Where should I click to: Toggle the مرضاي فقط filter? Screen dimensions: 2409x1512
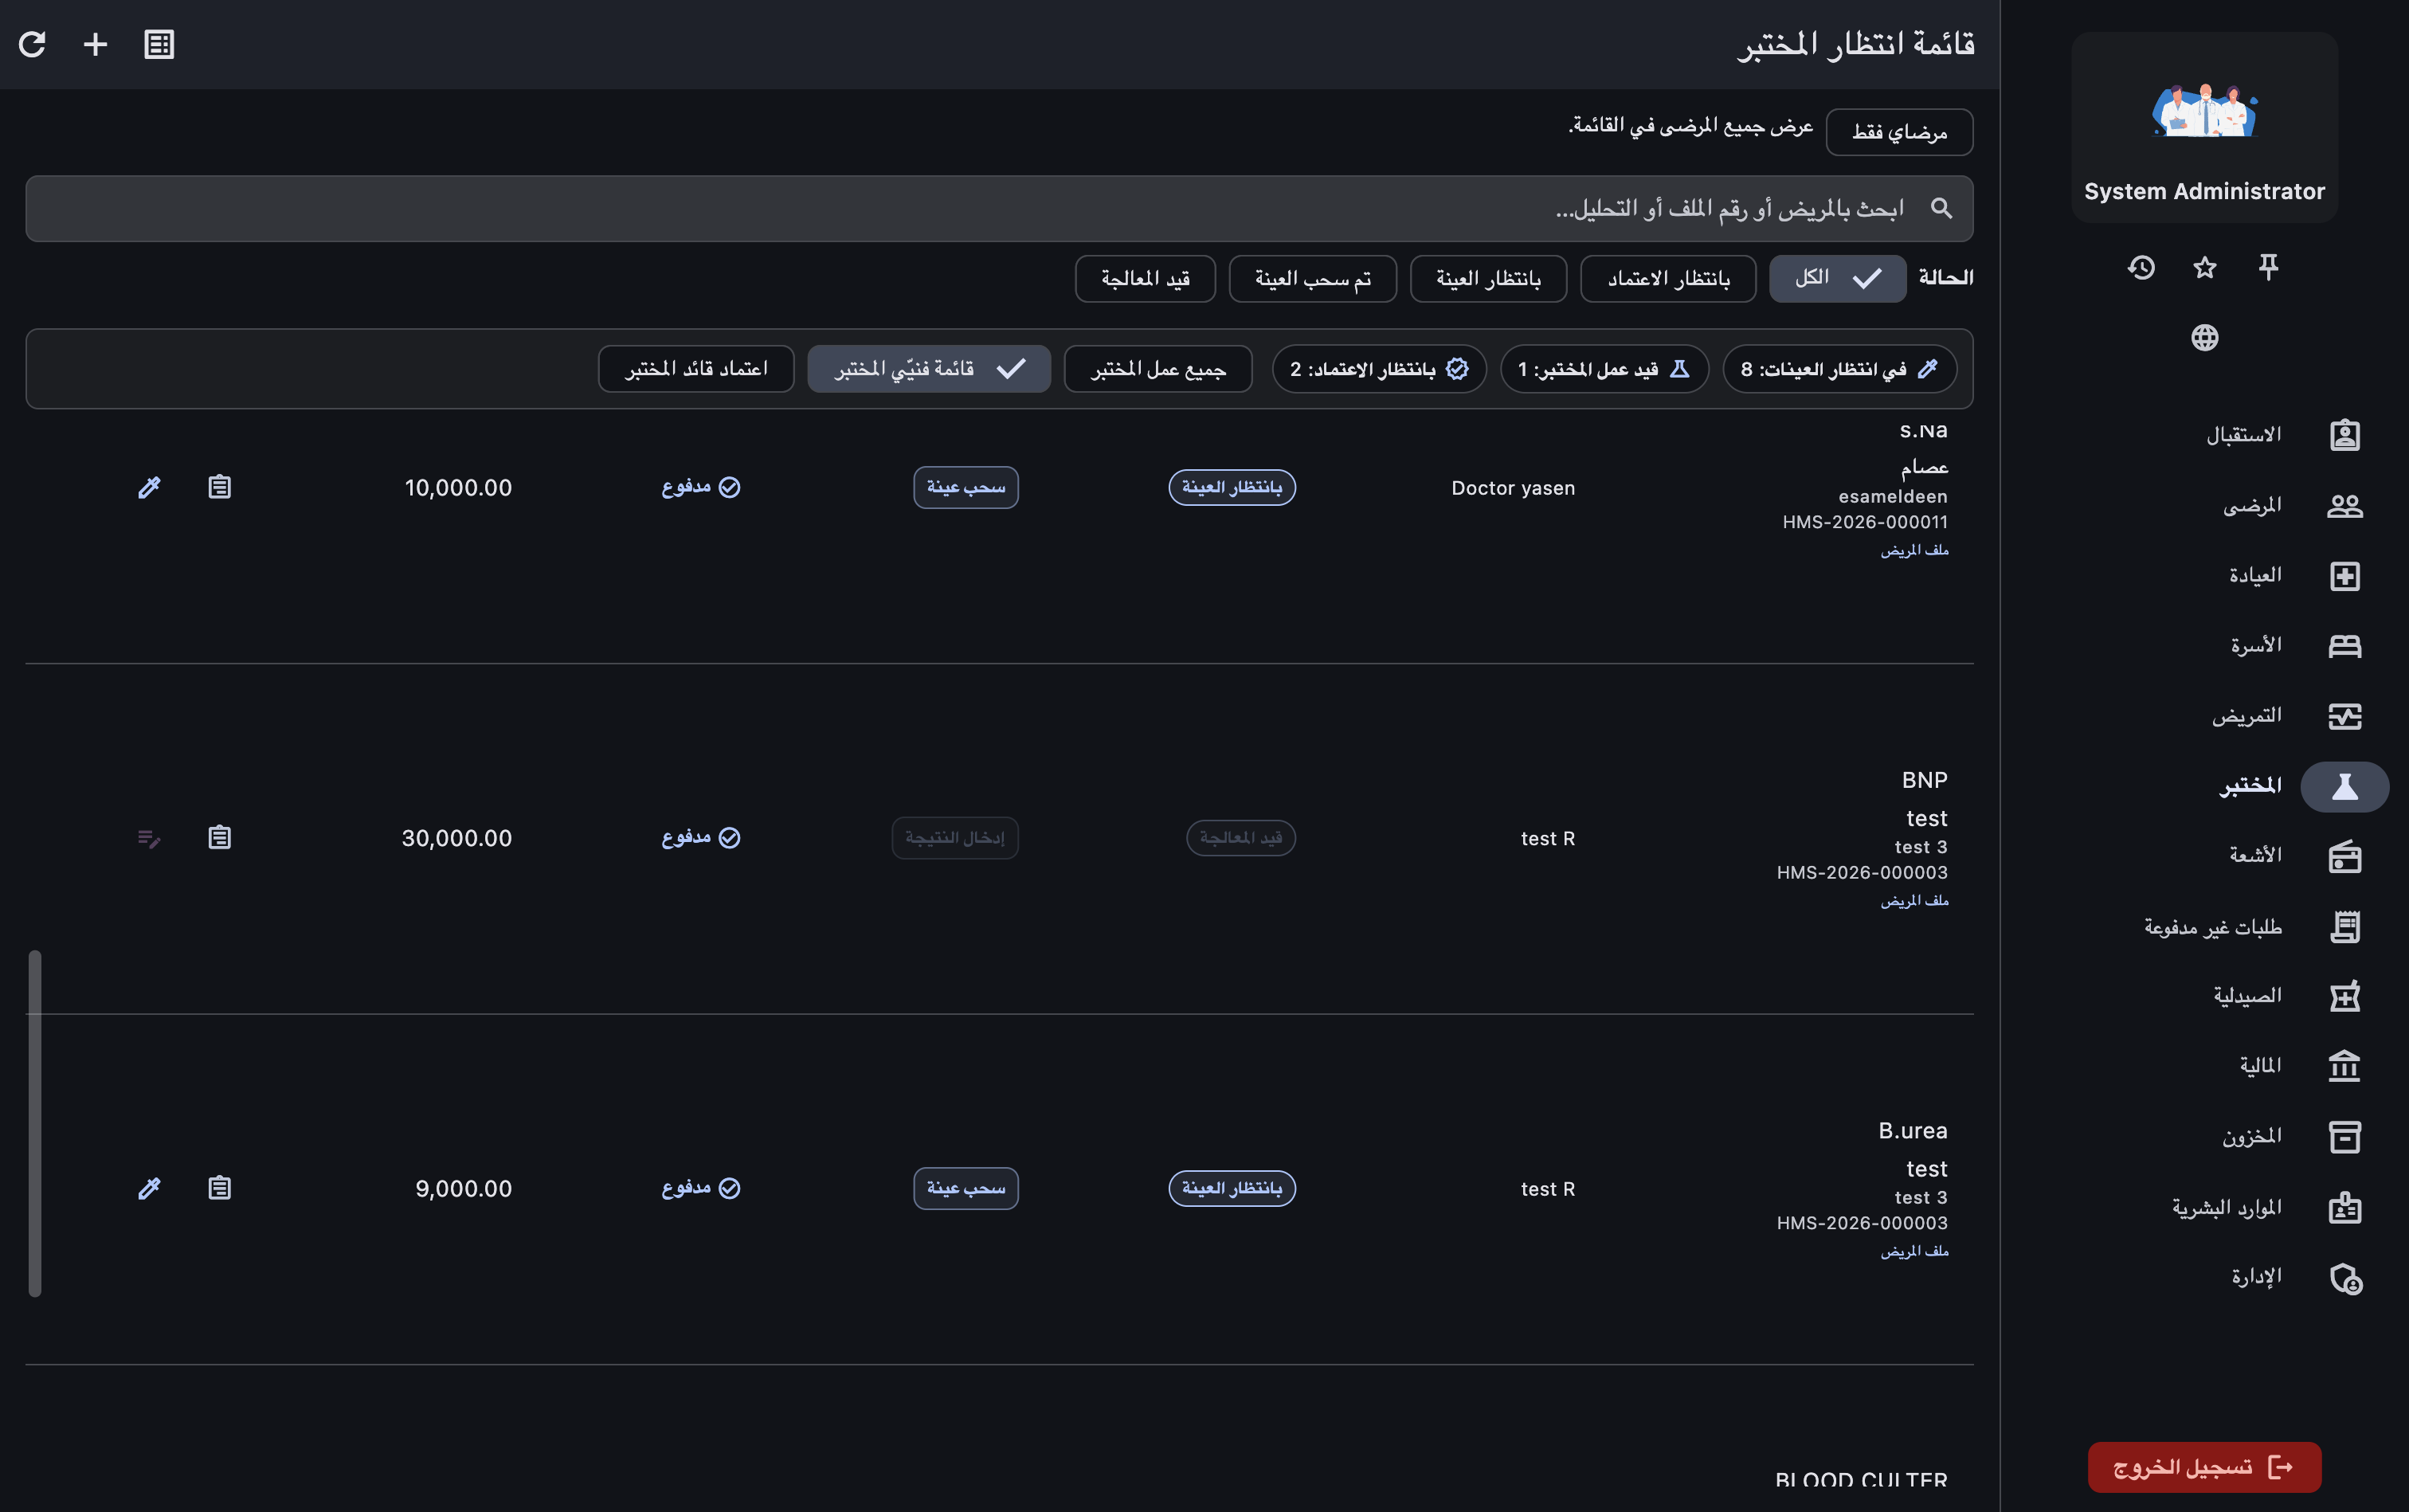point(1899,132)
